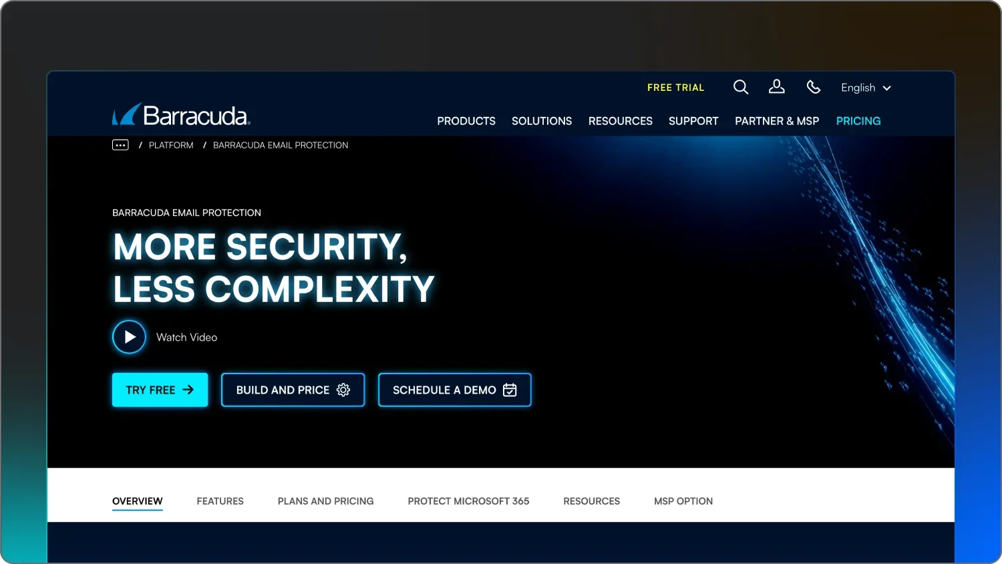Play the Watch Video button

click(129, 337)
